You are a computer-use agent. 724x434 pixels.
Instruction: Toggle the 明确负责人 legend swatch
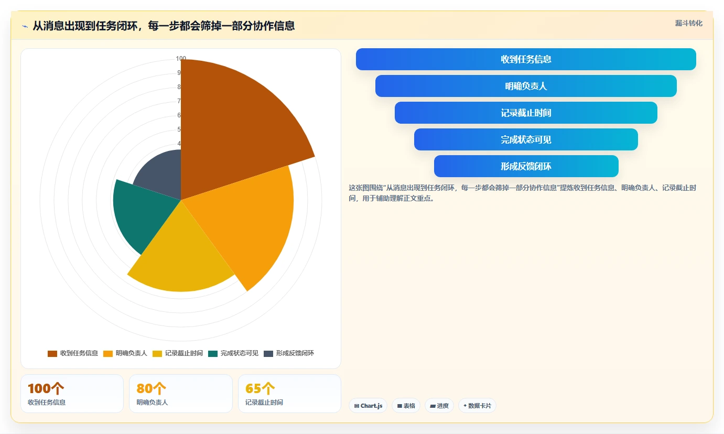[x=108, y=353]
